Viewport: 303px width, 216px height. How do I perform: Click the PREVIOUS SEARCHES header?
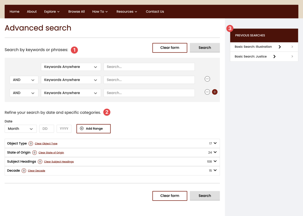click(x=264, y=35)
